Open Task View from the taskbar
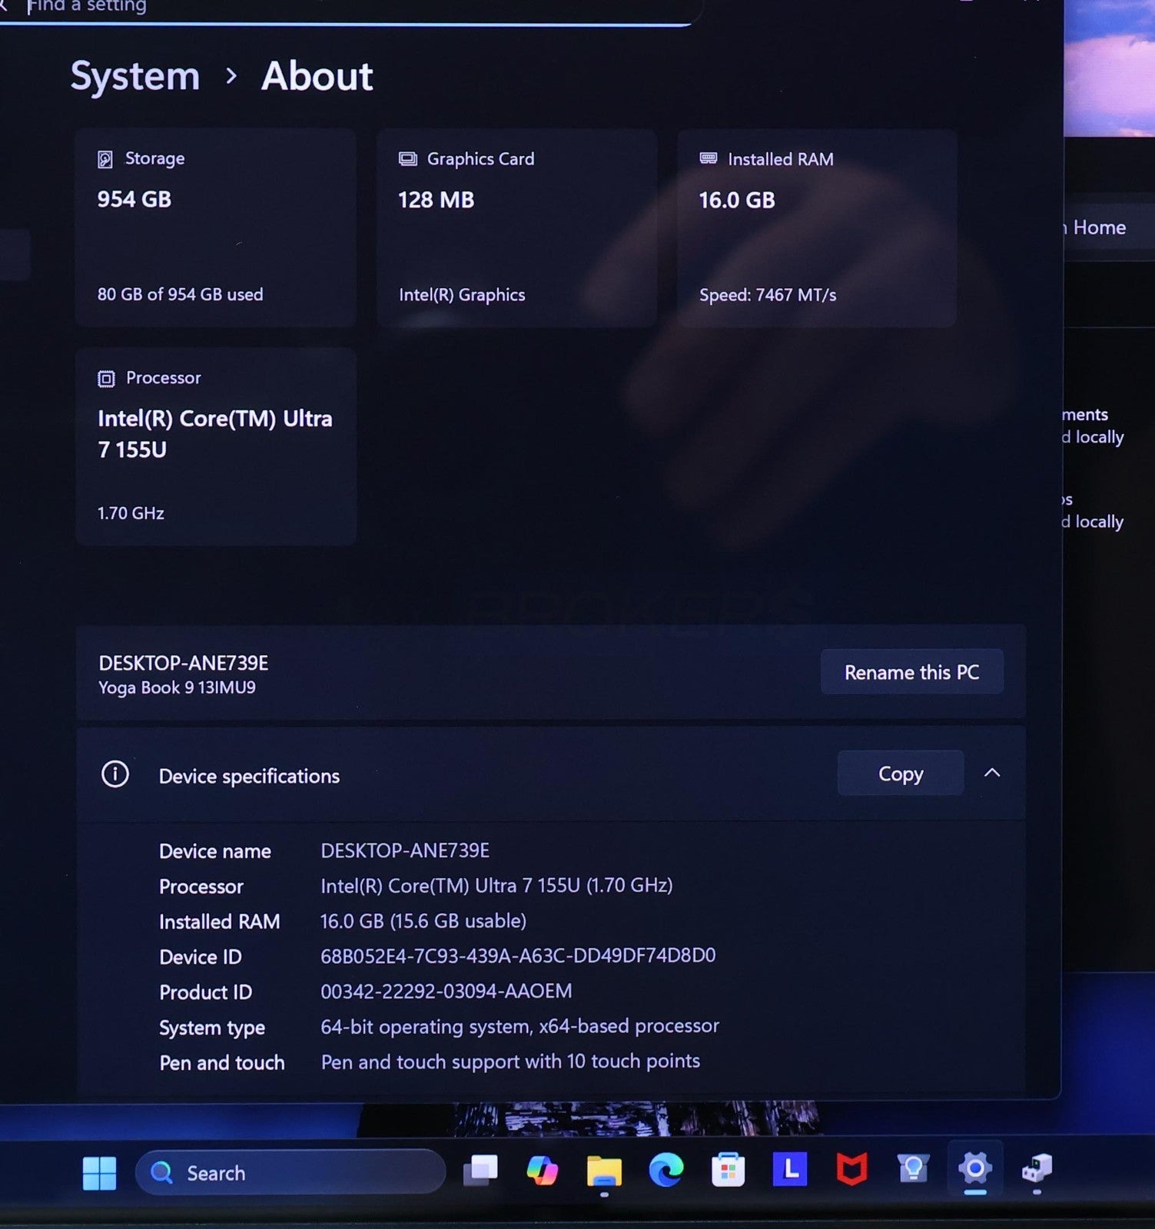Viewport: 1155px width, 1229px height. [x=481, y=1171]
